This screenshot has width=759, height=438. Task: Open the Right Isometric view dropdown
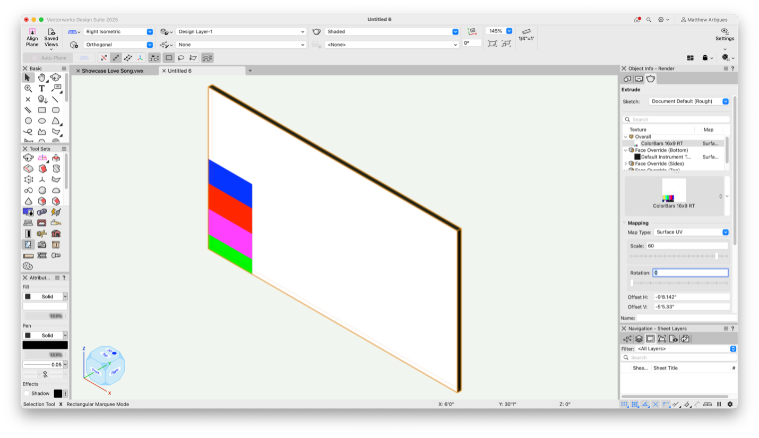tap(118, 32)
